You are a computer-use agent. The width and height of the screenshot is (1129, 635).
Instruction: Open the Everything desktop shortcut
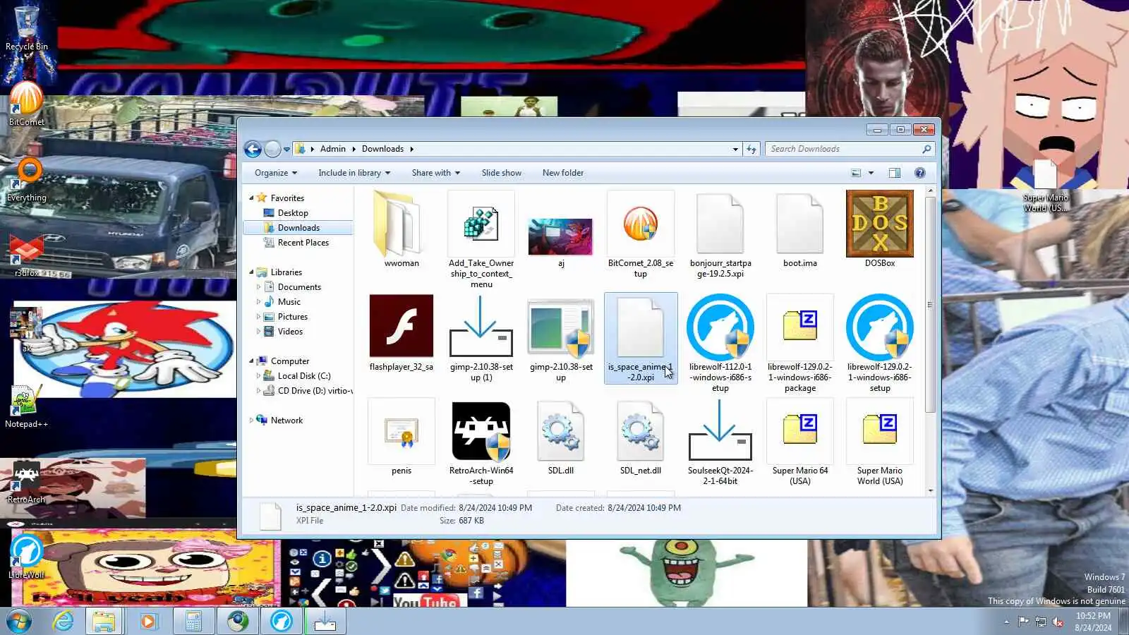27,179
